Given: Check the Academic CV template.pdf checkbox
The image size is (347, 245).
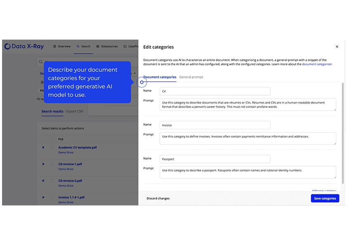Looking at the screenshot, I should 52,147.
